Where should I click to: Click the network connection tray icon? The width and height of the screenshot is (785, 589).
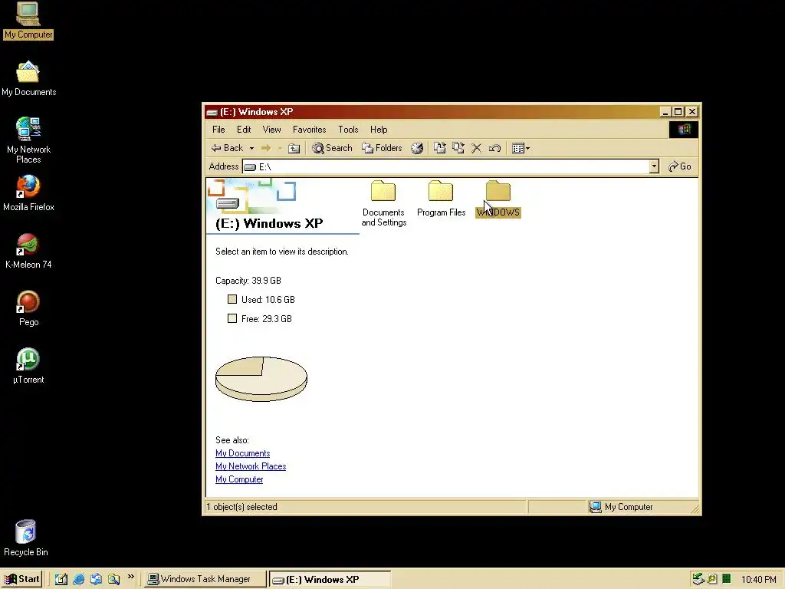coord(698,580)
